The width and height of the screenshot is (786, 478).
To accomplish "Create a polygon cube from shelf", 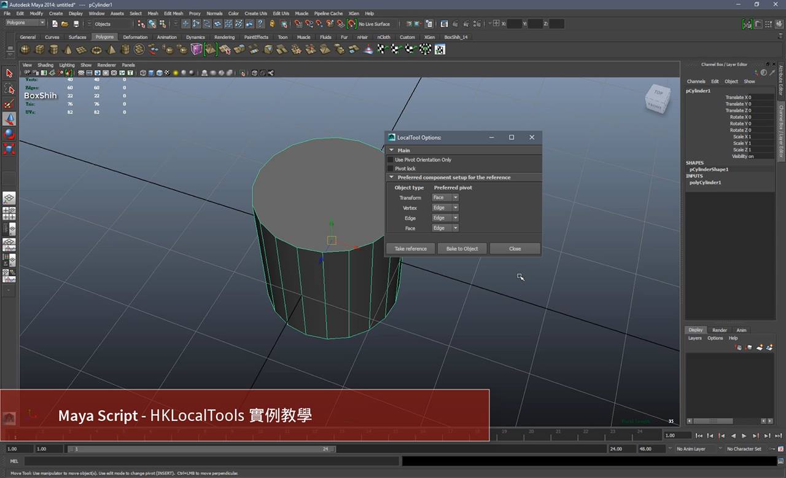I will coord(40,49).
